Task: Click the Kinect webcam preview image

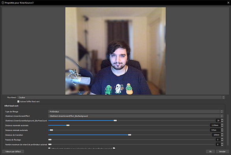Action: click(x=115, y=51)
